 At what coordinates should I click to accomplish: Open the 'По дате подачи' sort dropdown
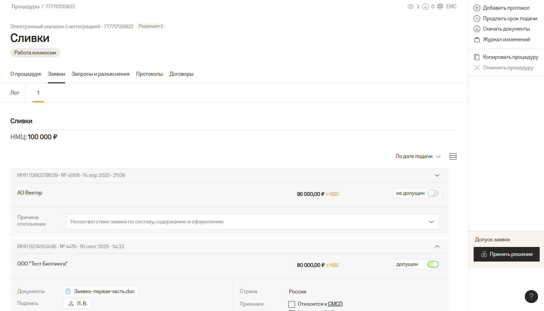418,156
